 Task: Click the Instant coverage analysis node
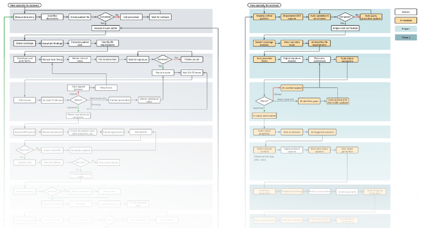coord(264,43)
